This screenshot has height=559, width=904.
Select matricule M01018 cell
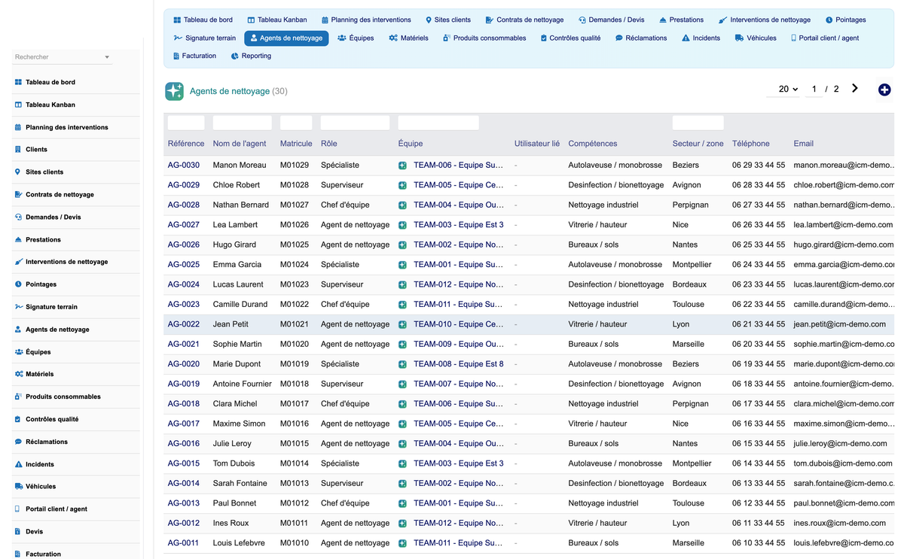(295, 384)
